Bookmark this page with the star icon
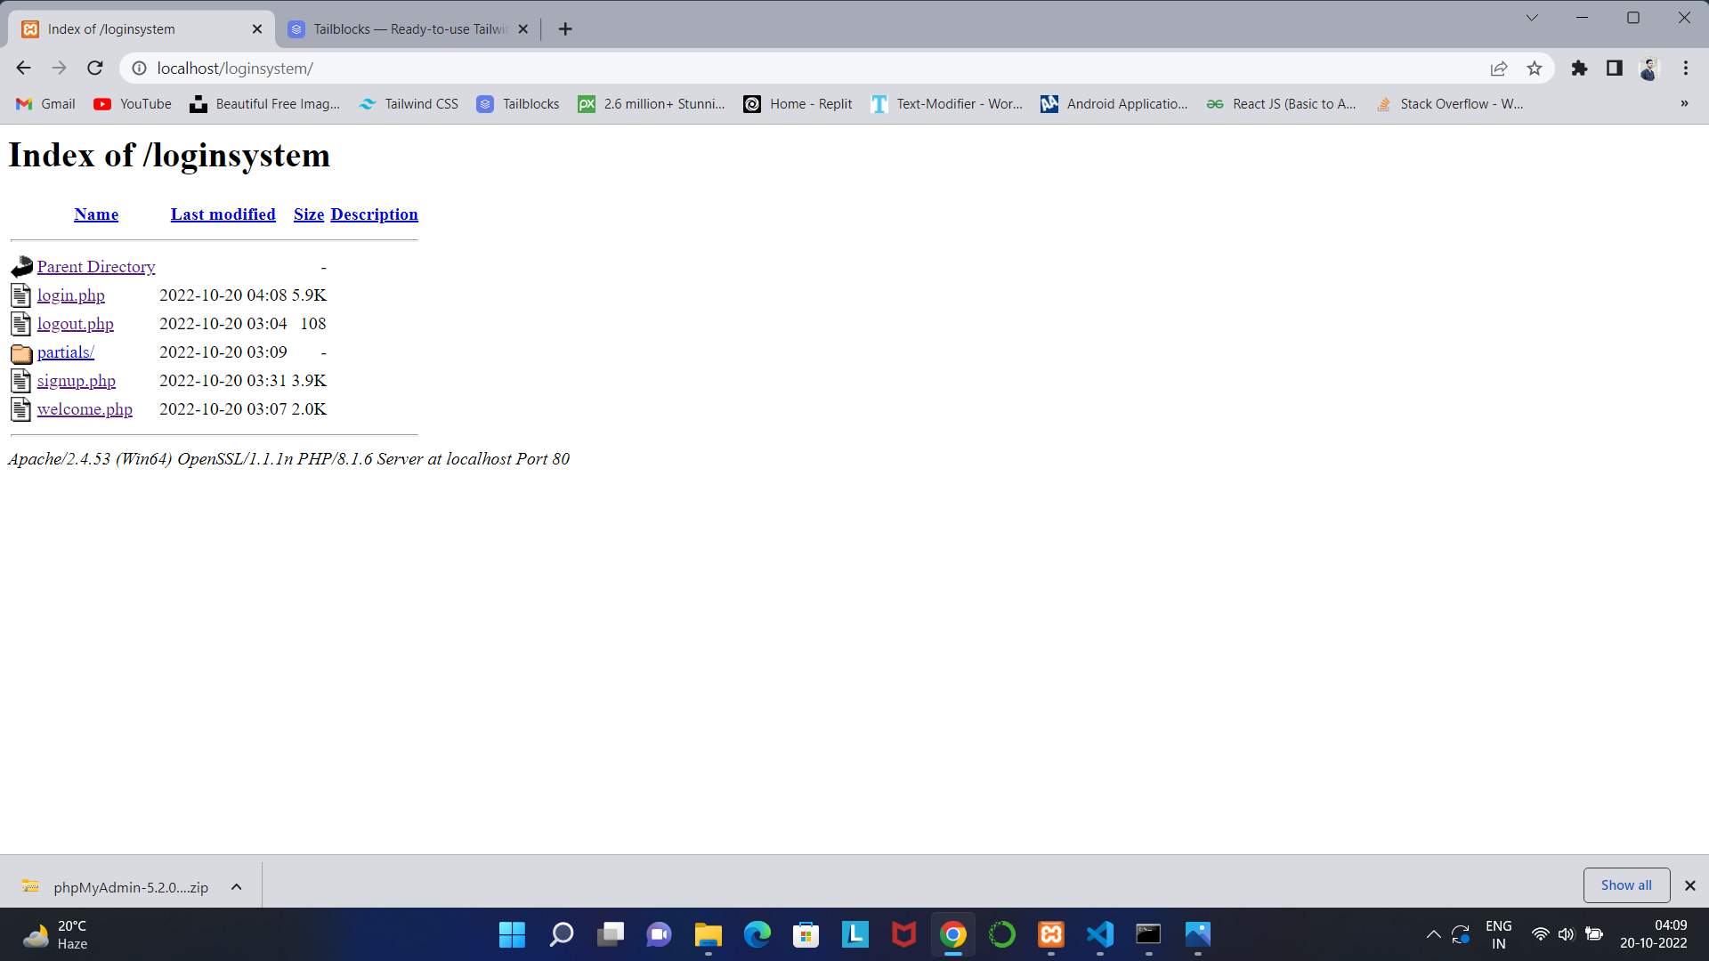This screenshot has width=1709, height=961. tap(1535, 68)
